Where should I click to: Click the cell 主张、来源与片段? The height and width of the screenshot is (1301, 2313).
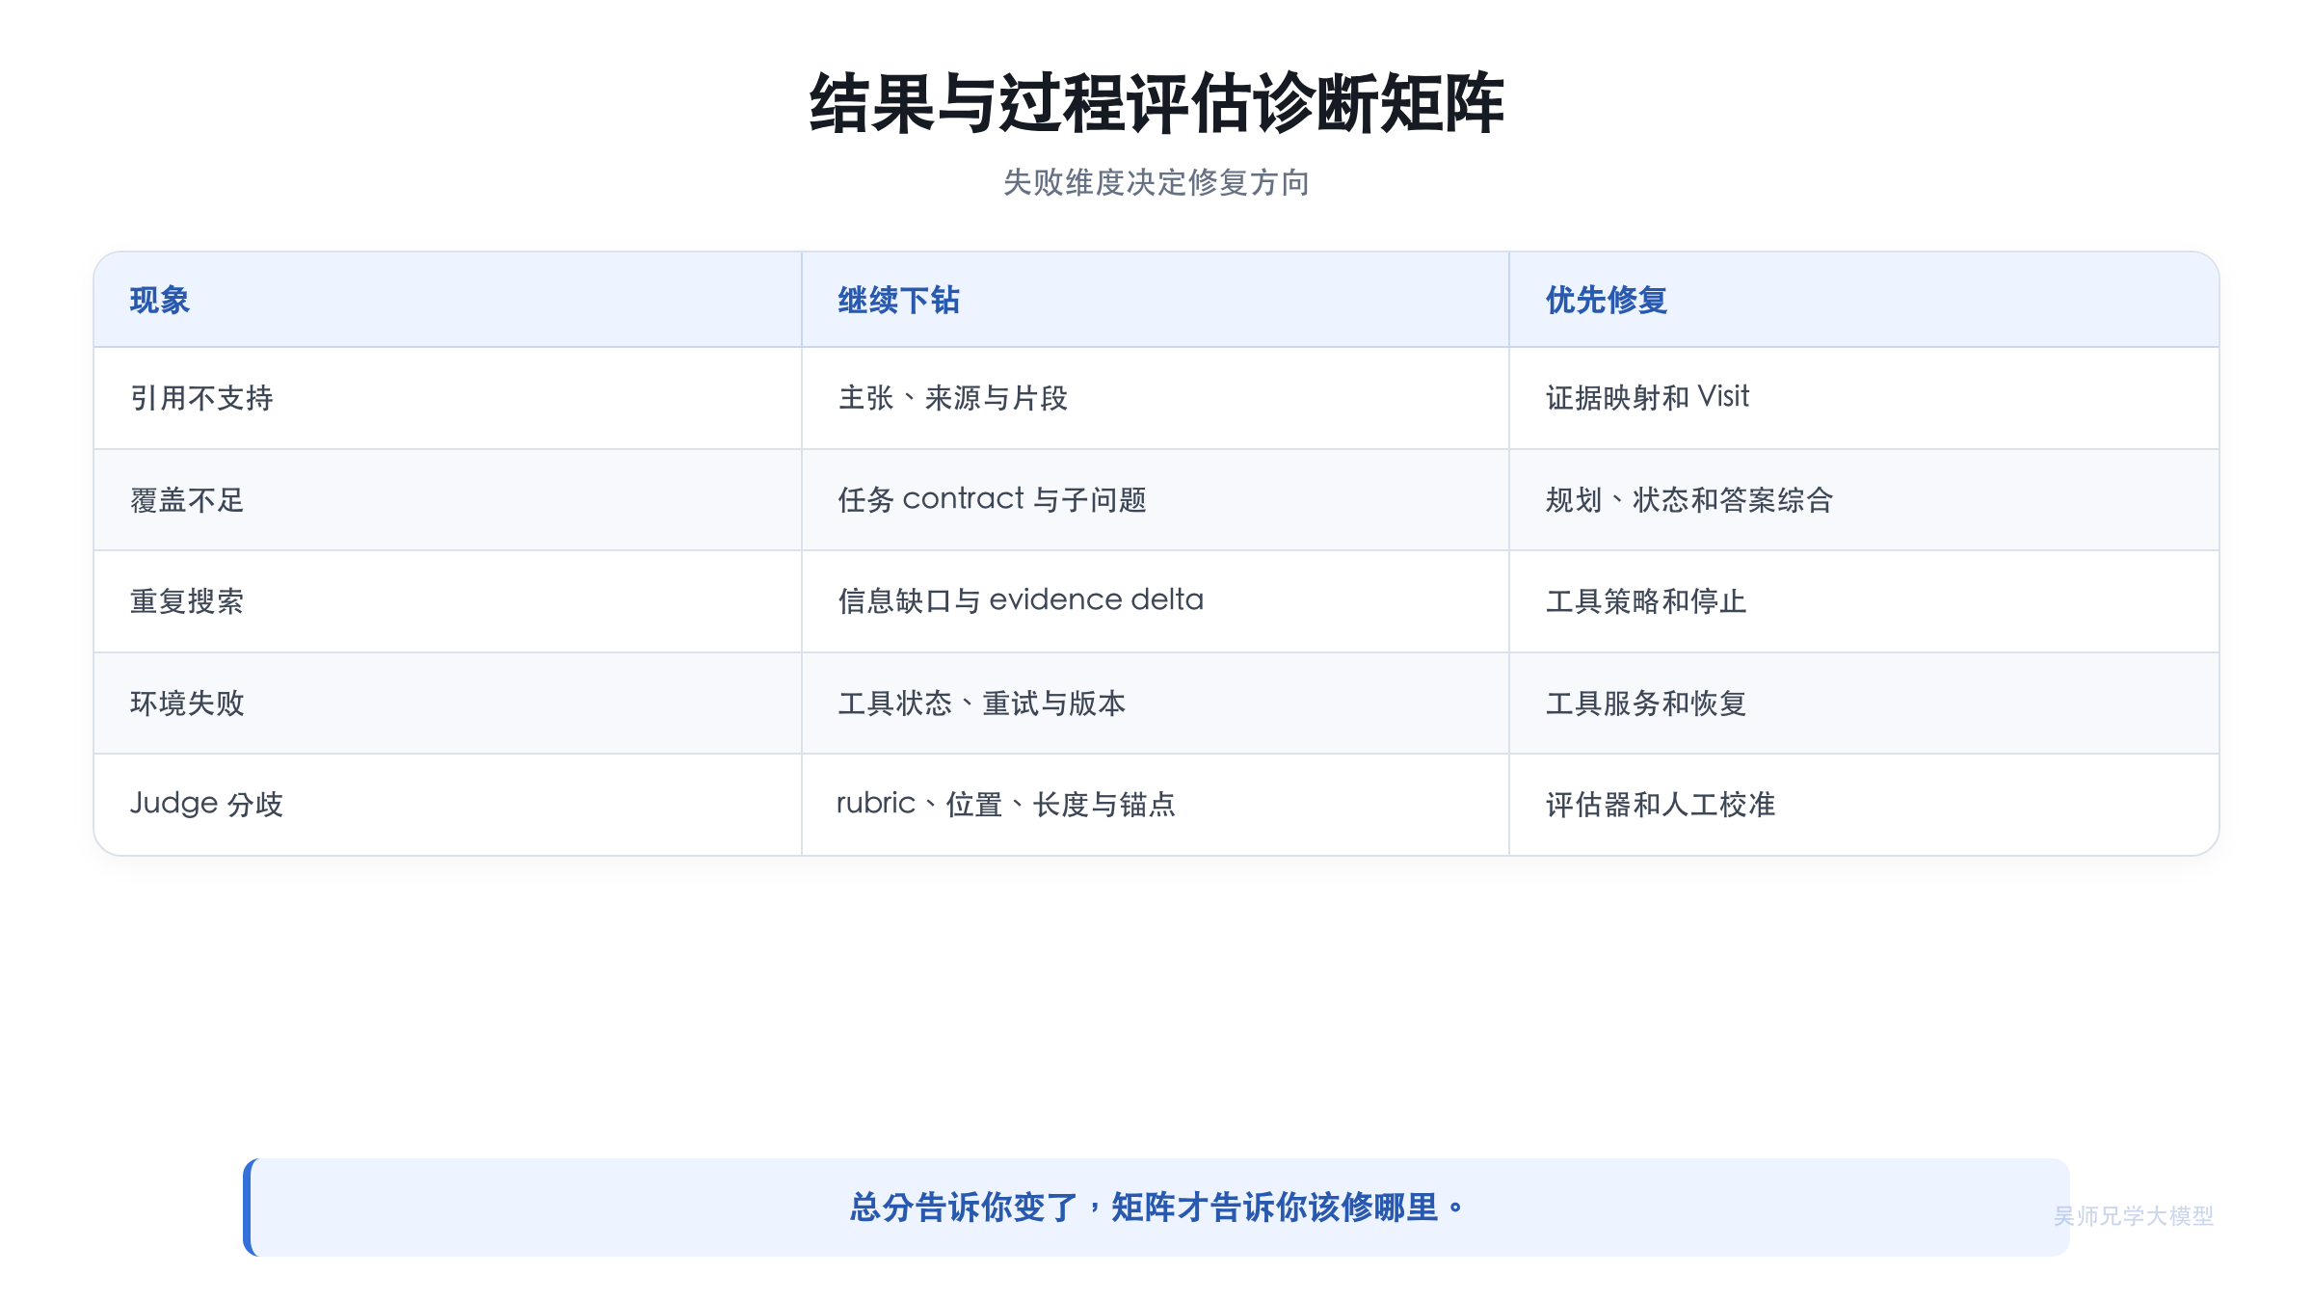pos(1156,398)
